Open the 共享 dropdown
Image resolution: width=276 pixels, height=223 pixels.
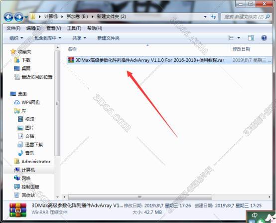pyautogui.click(x=79, y=38)
